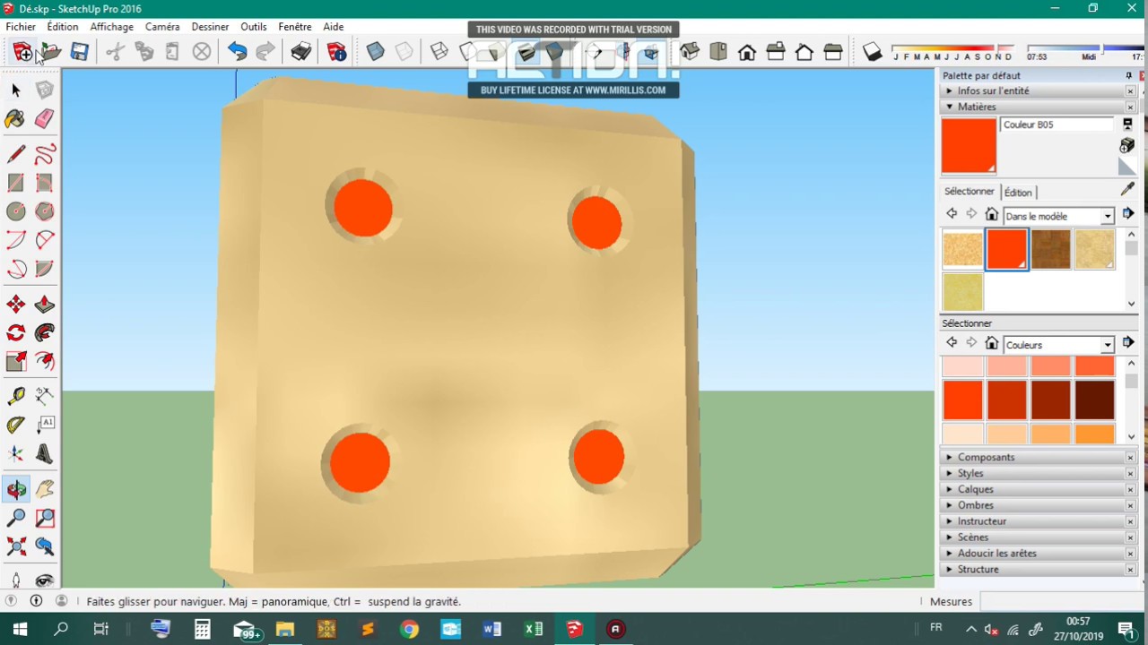Select the Freehand drawing tool
The height and width of the screenshot is (645, 1148).
[44, 154]
